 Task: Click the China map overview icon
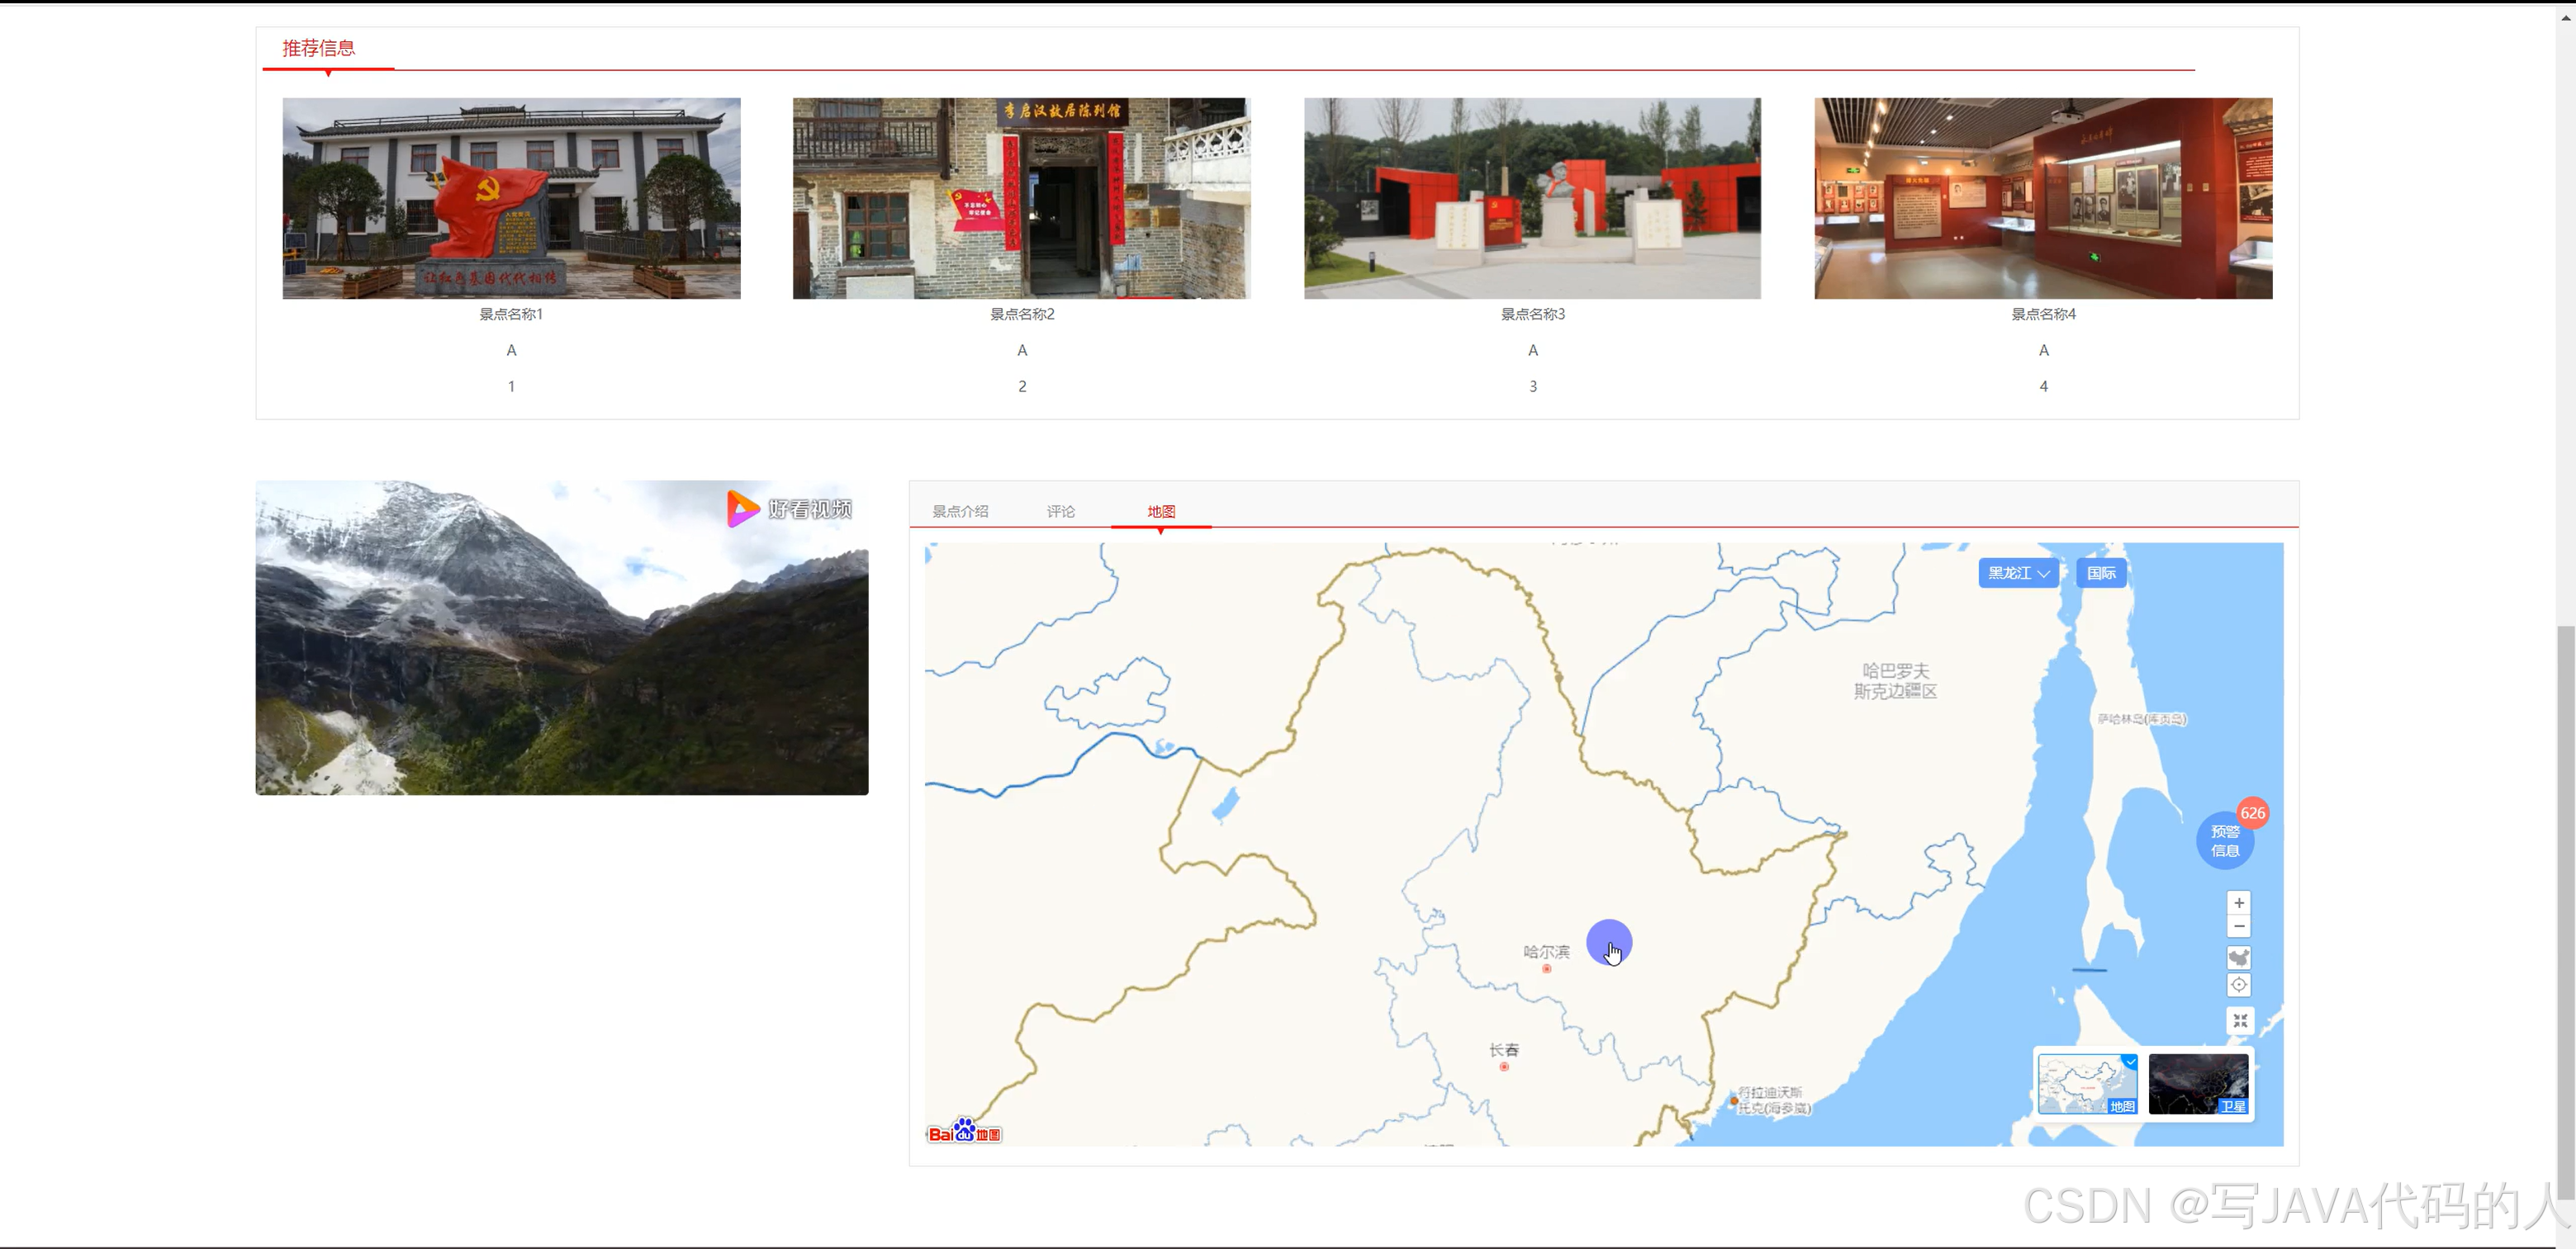[2239, 958]
